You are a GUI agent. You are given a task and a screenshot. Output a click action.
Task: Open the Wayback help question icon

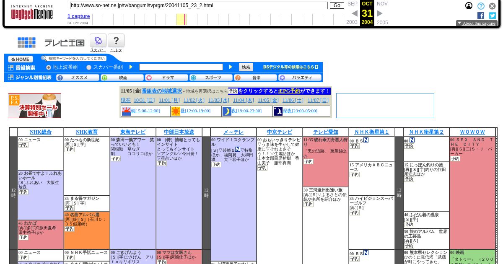(x=481, y=6)
